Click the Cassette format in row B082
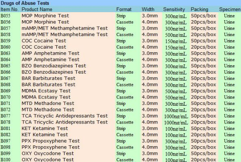 point(125,135)
